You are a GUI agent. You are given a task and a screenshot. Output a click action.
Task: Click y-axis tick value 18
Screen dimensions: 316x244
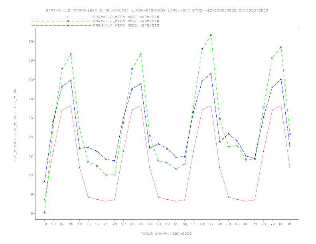tap(30, 98)
